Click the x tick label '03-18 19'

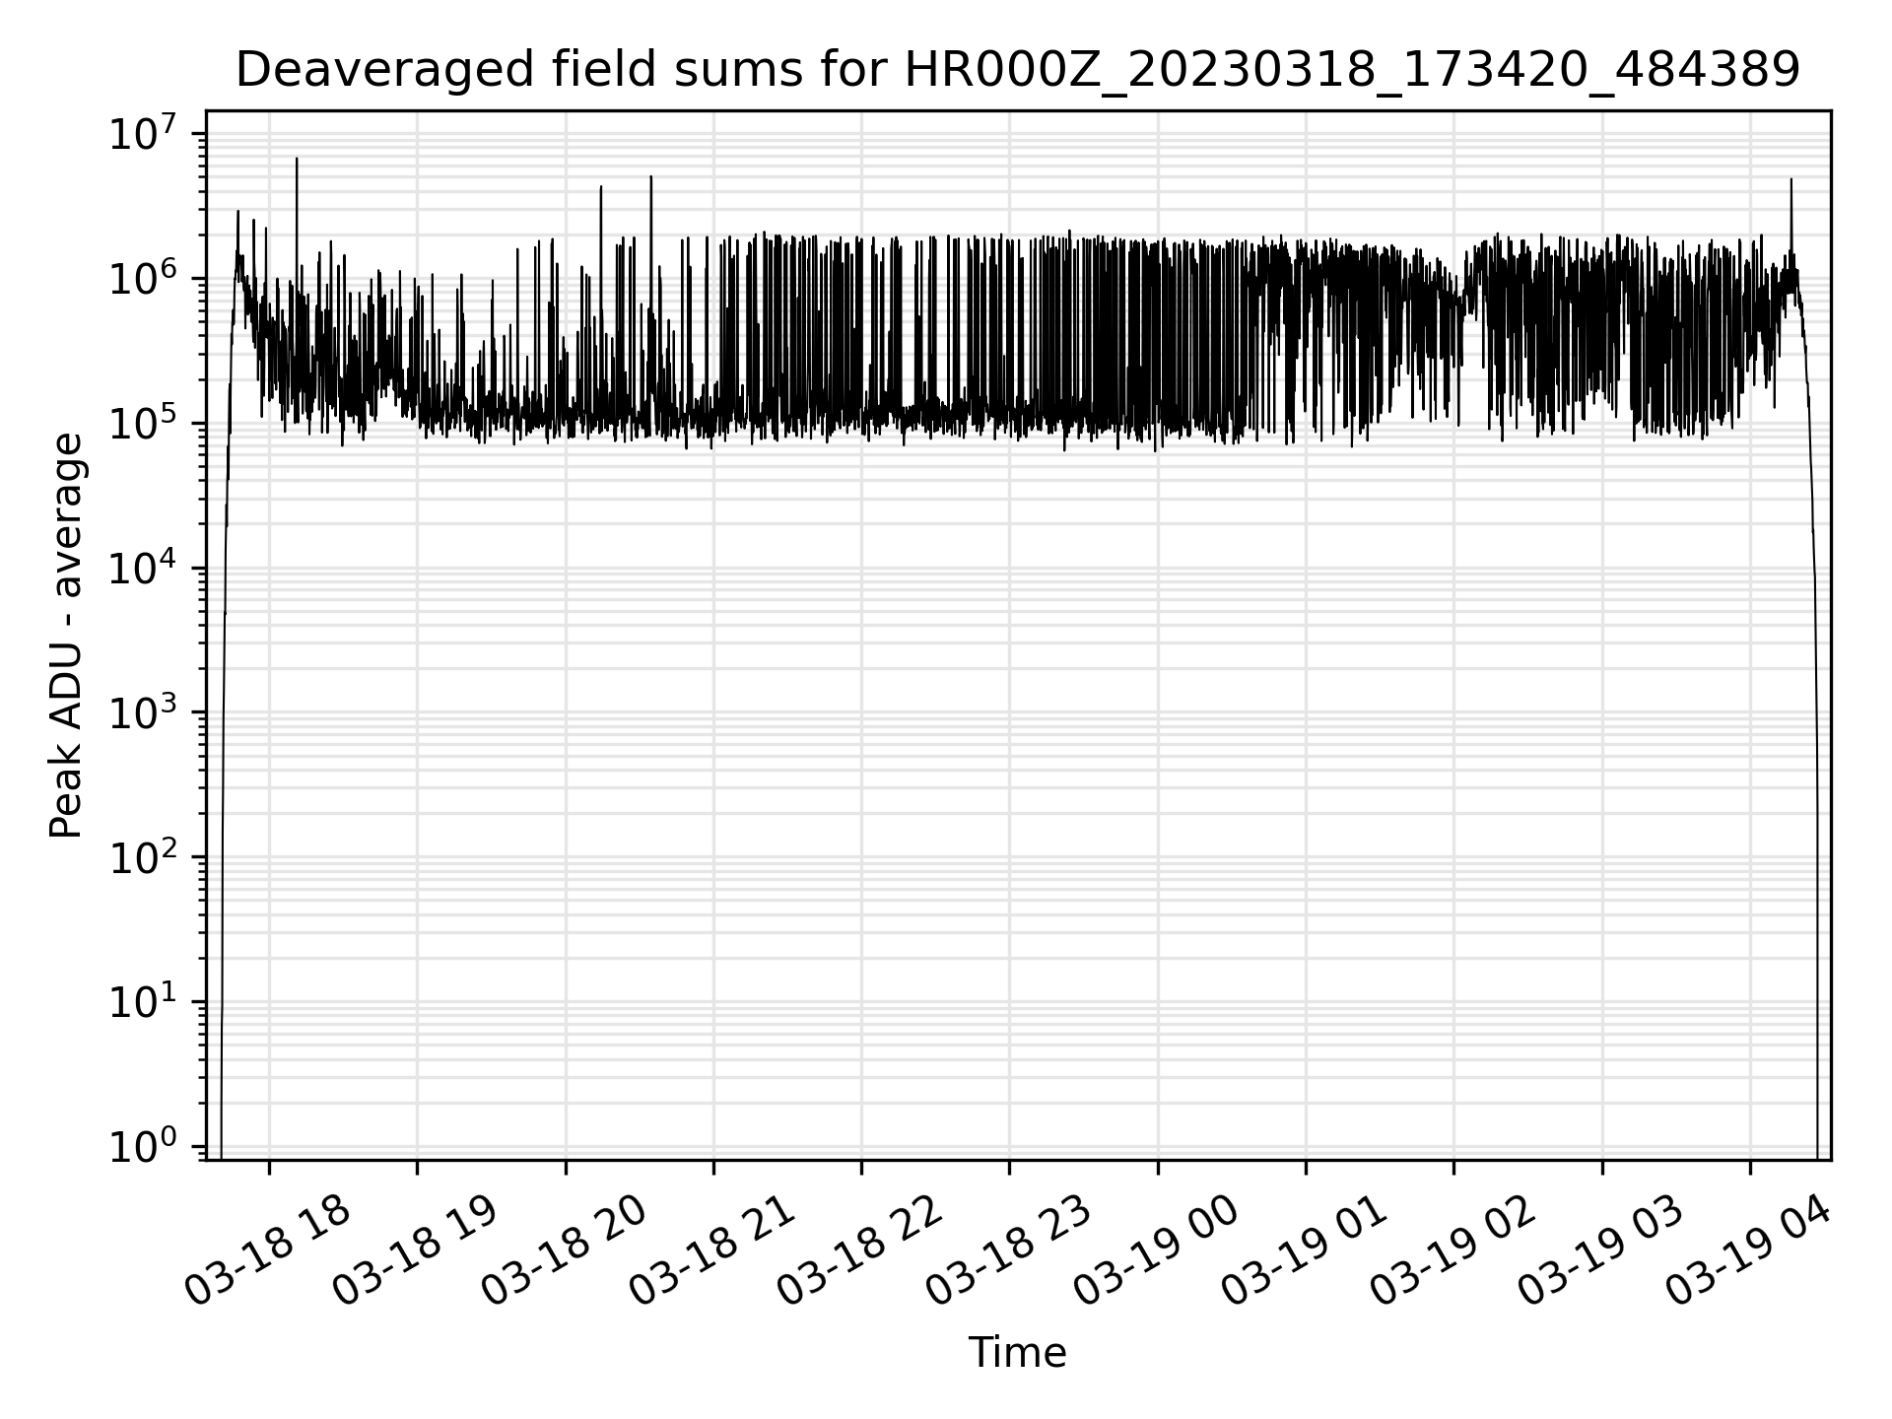pyautogui.click(x=415, y=1251)
